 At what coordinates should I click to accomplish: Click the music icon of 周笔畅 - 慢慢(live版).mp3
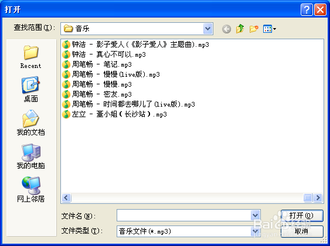click(x=66, y=74)
